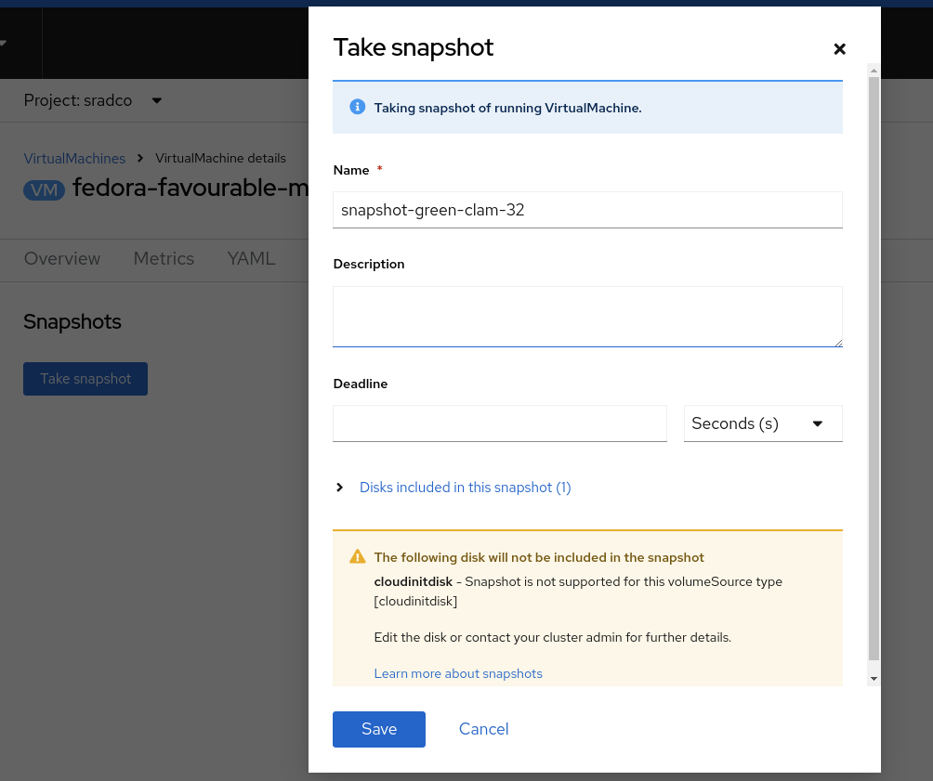Switch to the Overview tab
Image resolution: width=933 pixels, height=781 pixels.
62,259
